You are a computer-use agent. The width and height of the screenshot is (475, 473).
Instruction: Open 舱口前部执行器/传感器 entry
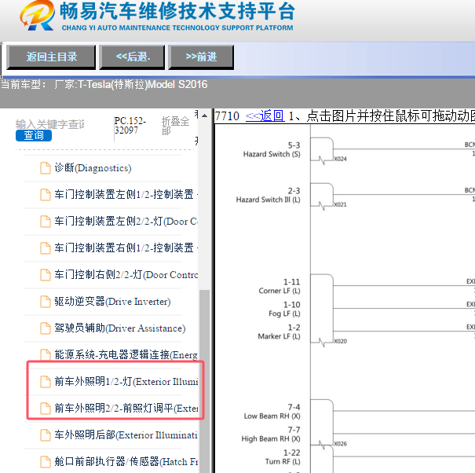click(x=126, y=462)
